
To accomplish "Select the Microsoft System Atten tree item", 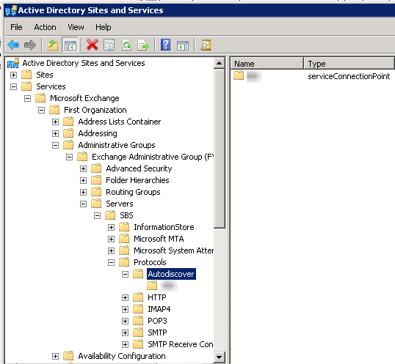I will 173,250.
